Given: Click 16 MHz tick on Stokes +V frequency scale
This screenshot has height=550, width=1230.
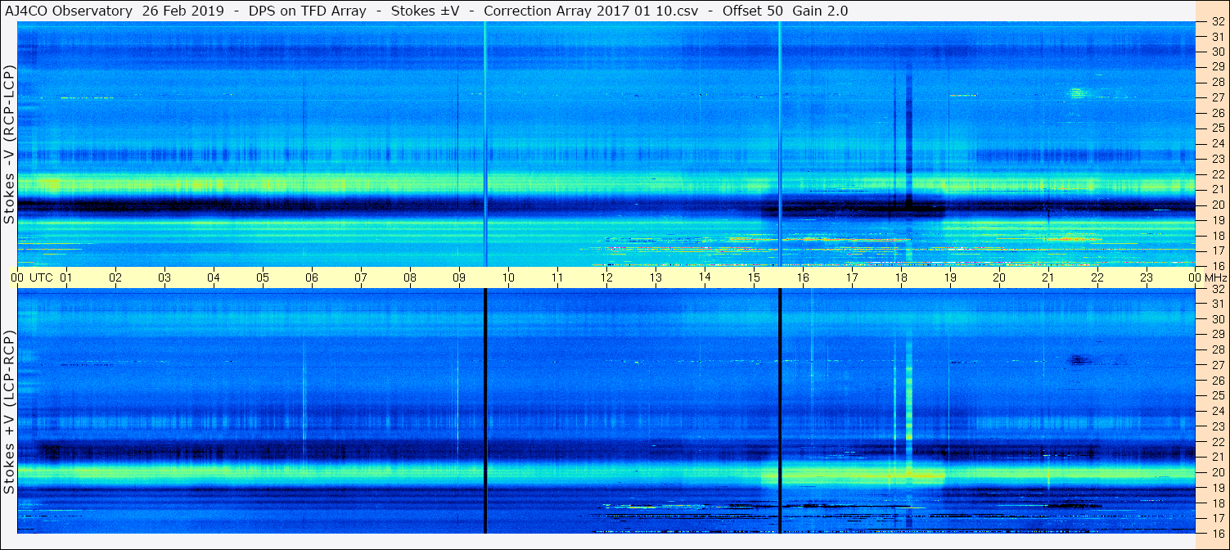Looking at the screenshot, I should coord(1217,533).
